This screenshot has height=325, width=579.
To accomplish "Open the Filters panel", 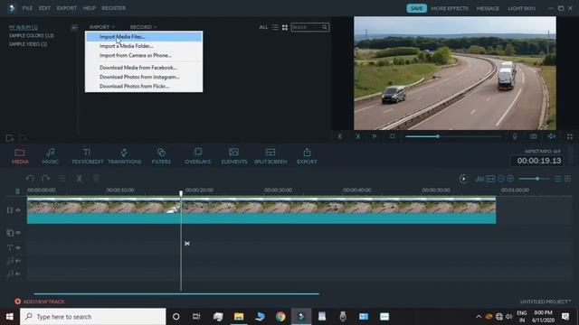I will pos(161,156).
